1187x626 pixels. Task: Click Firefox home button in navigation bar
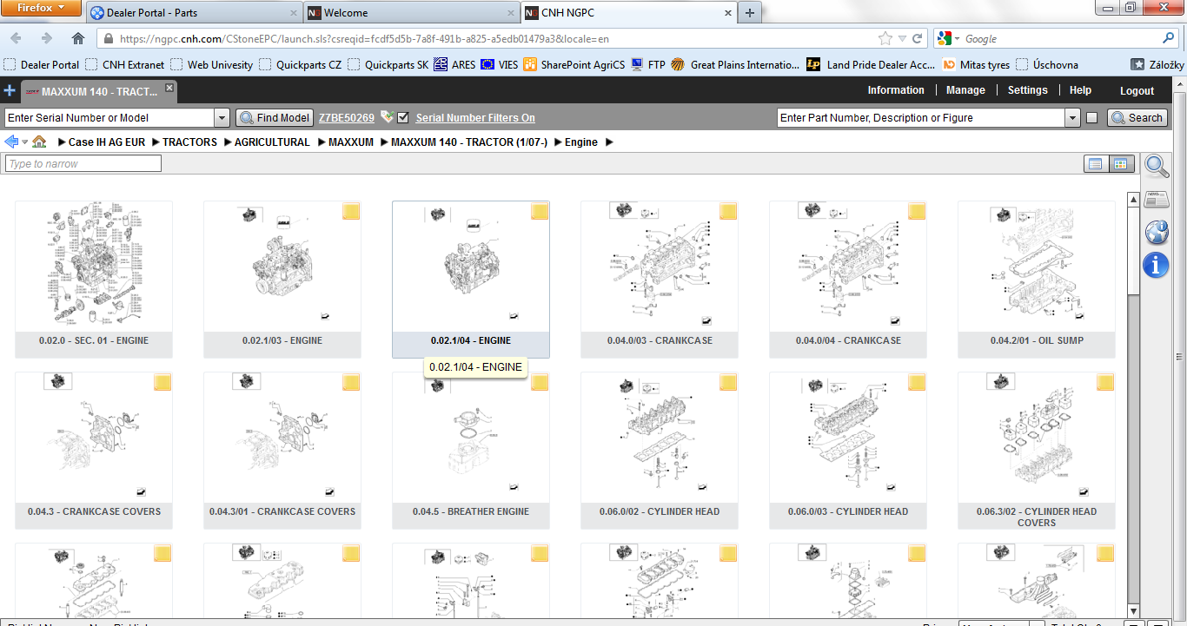click(x=78, y=39)
